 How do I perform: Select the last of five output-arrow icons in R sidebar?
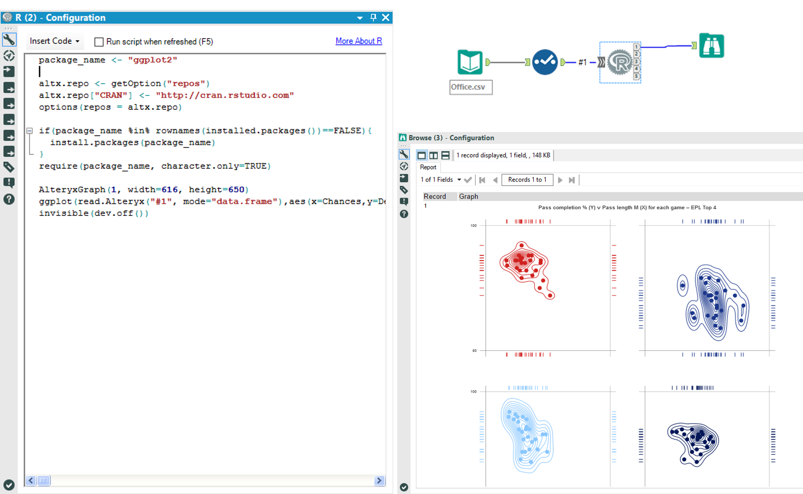[9, 152]
